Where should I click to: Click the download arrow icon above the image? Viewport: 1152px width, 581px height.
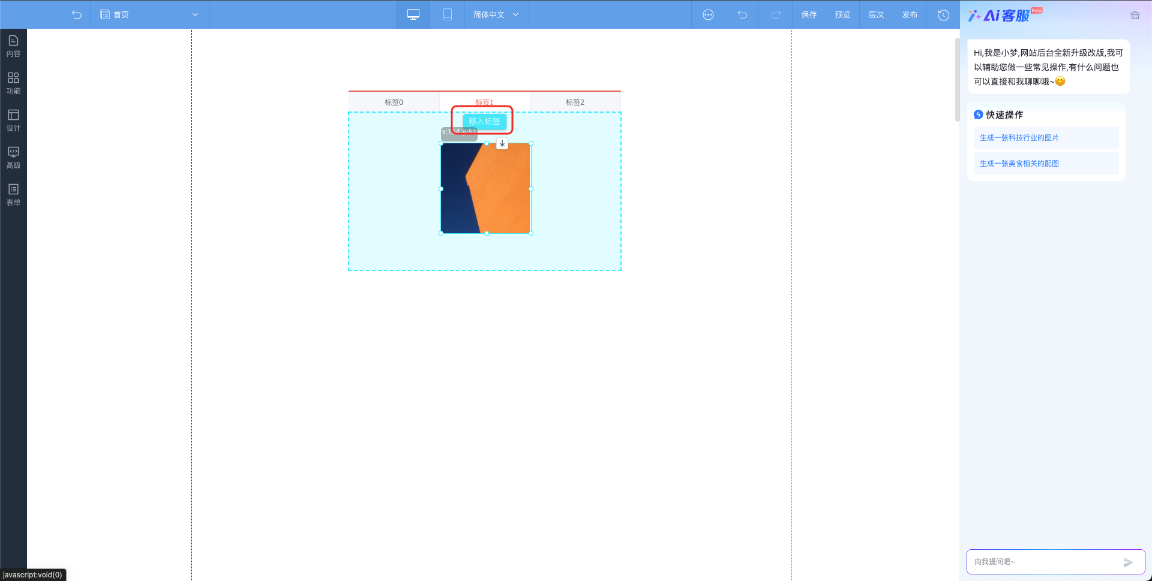pyautogui.click(x=502, y=143)
